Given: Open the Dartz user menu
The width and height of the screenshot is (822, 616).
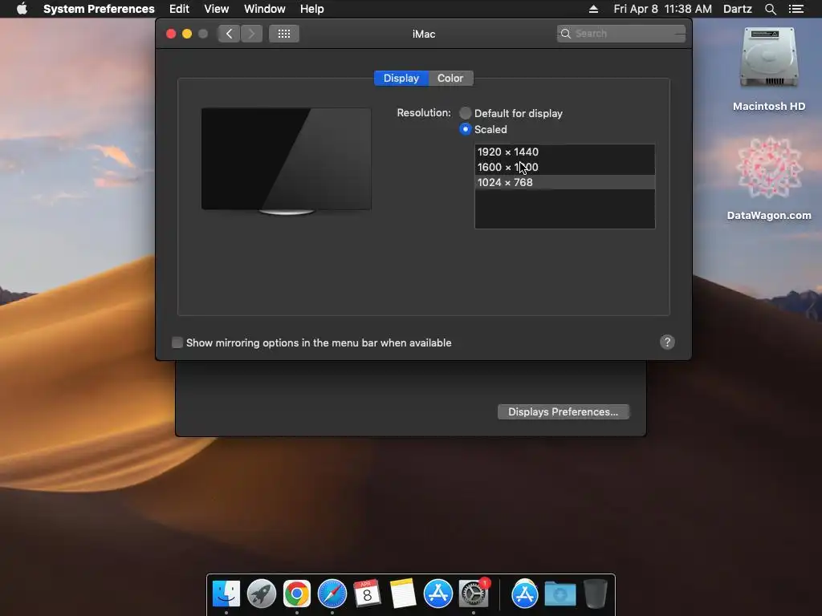Looking at the screenshot, I should 737,9.
